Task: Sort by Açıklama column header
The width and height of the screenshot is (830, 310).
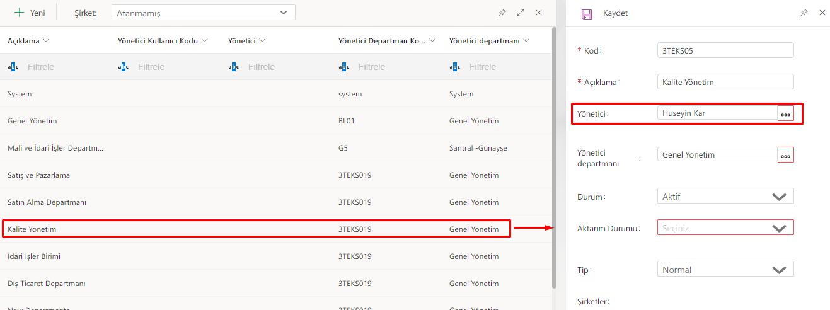Action: pos(23,41)
